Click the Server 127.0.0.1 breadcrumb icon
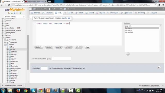 pos(34,9)
